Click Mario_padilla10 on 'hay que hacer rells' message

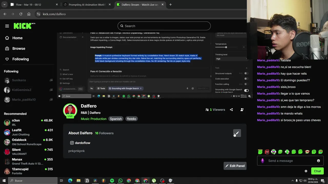(268, 74)
